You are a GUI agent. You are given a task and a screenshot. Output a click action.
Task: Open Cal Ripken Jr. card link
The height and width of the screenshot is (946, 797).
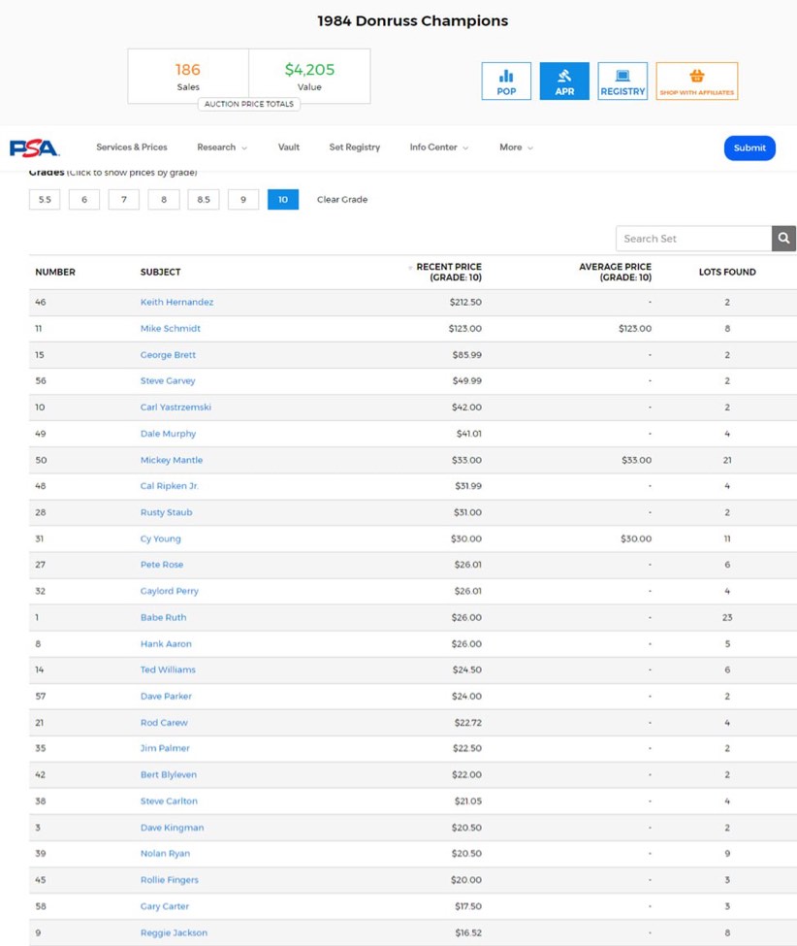point(170,486)
